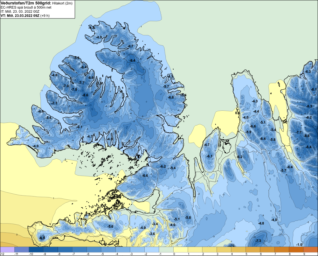This screenshot has height=256, width=318.
Task: Select the -1.0 temperature label
Action: click(x=299, y=245)
